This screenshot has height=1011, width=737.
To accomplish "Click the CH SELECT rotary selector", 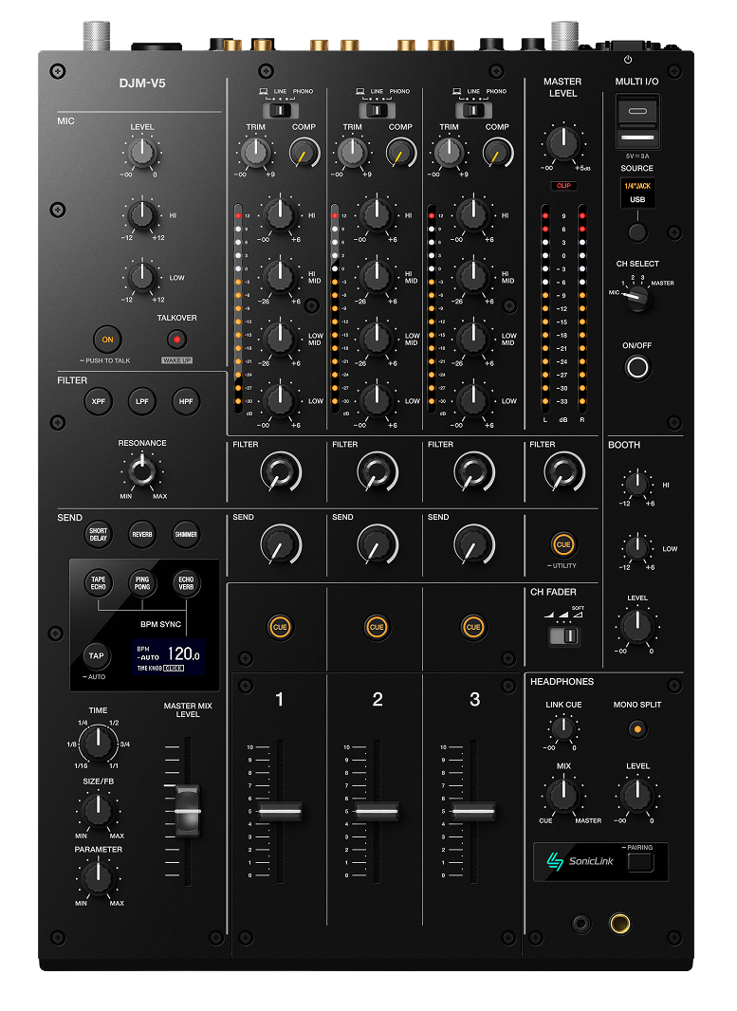I will pos(637,297).
